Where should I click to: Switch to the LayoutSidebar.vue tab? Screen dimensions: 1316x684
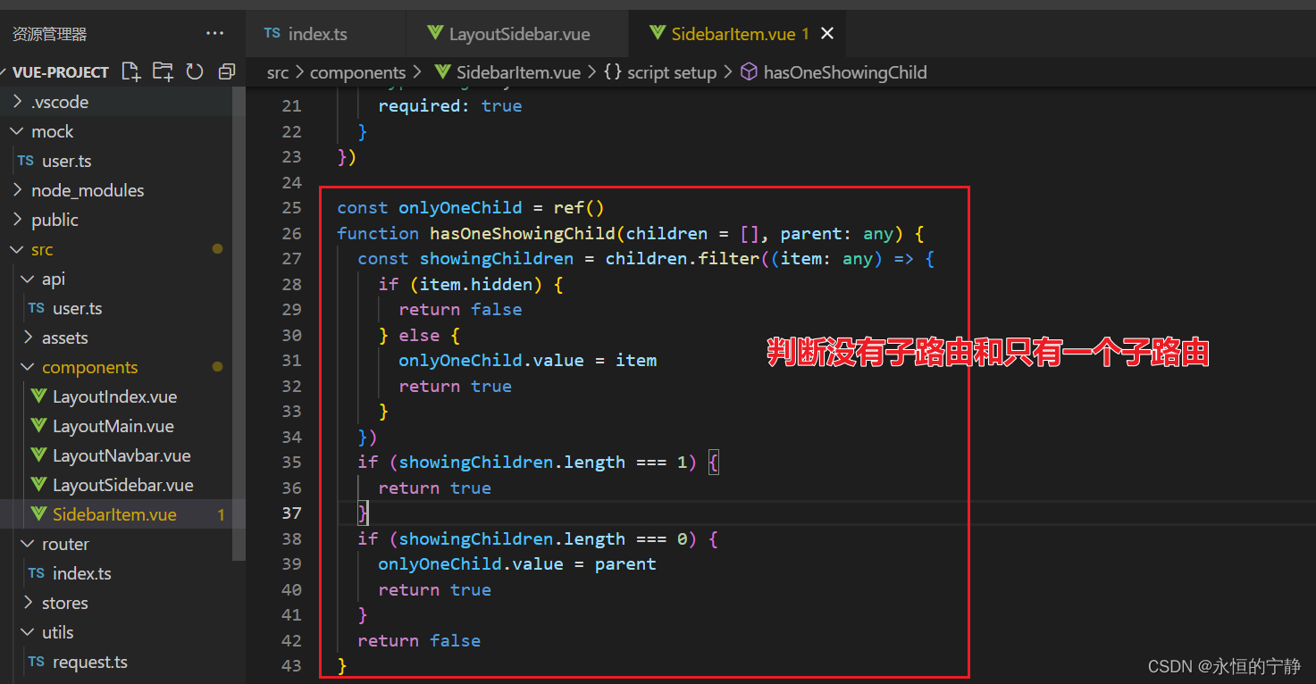517,34
